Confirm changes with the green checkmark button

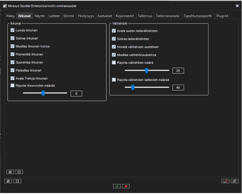(x=117, y=186)
